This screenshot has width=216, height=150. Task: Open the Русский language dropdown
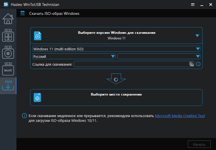(74, 56)
